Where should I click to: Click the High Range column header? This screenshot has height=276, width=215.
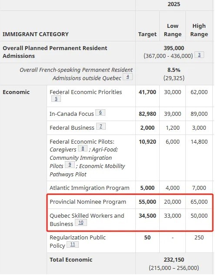(x=199, y=30)
